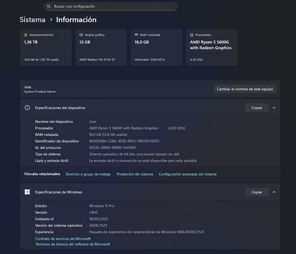Click 'Paquete de experiencia de características' value

coord(146,232)
